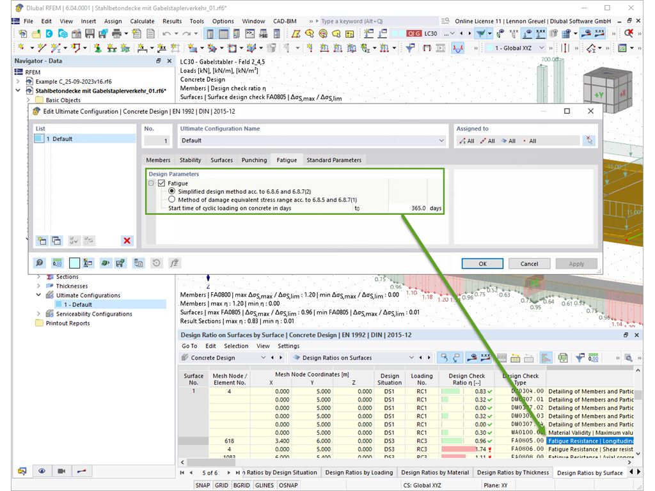Select Simplified design method acc. to 6.8.6
The height and width of the screenshot is (491, 655).
pyautogui.click(x=171, y=191)
